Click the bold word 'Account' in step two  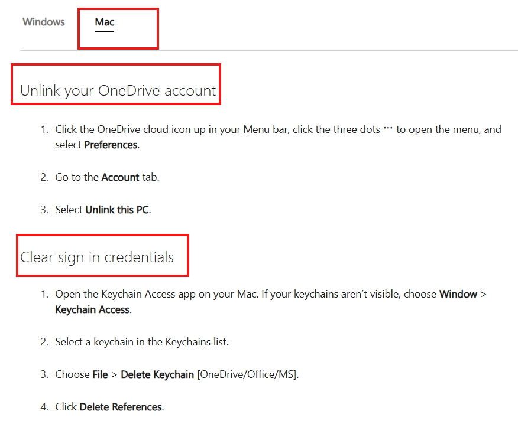(120, 177)
